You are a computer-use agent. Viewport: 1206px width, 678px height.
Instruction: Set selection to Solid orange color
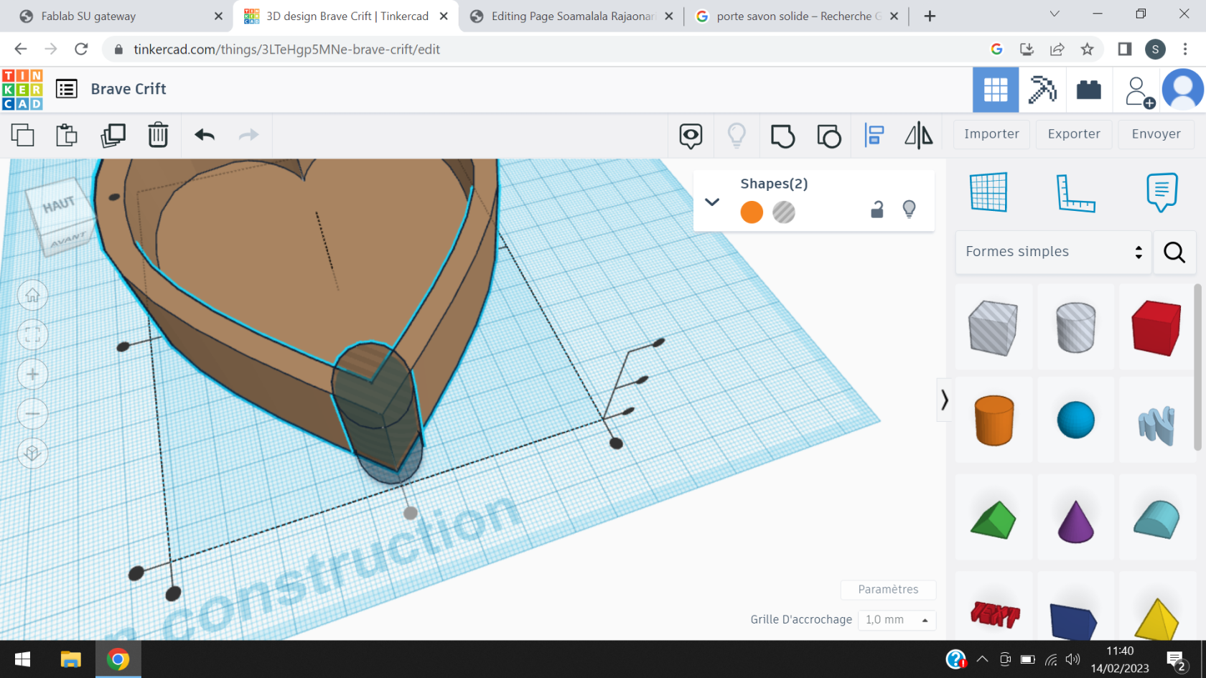(752, 212)
